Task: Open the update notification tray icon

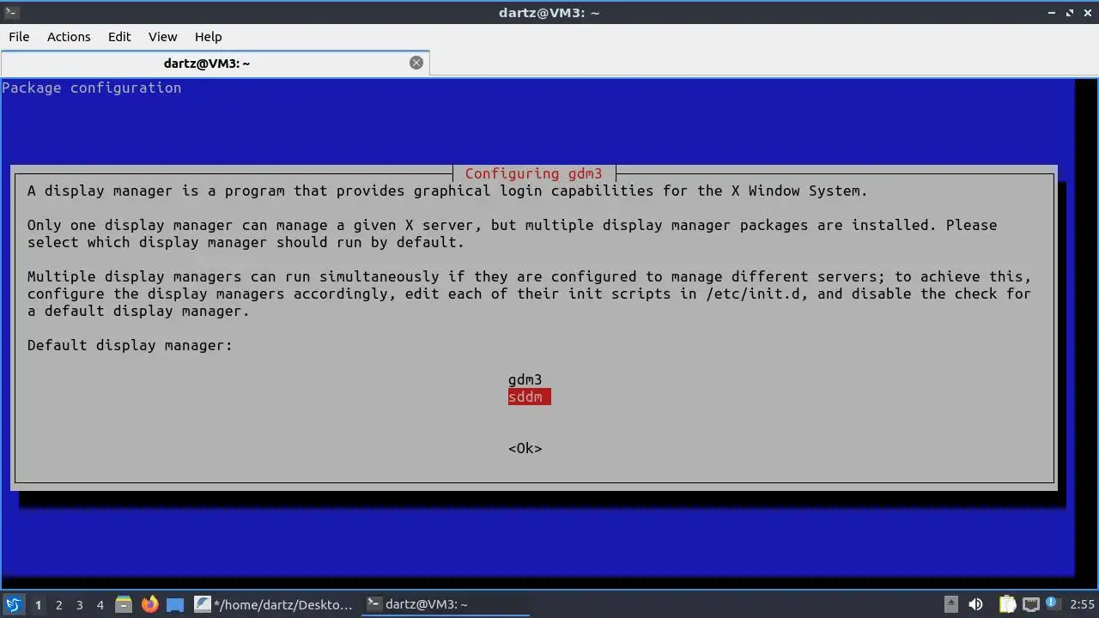Action: click(1053, 604)
